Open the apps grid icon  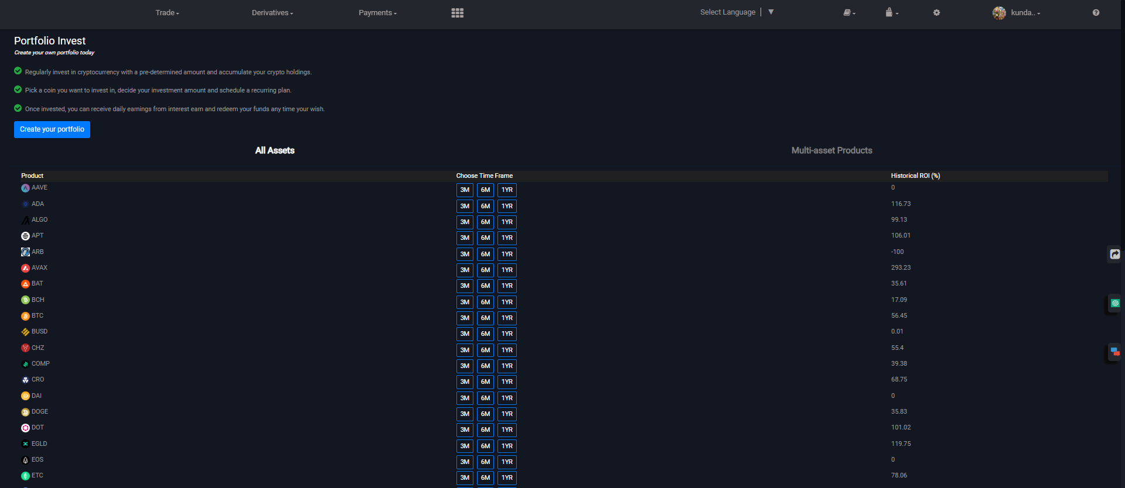457,13
